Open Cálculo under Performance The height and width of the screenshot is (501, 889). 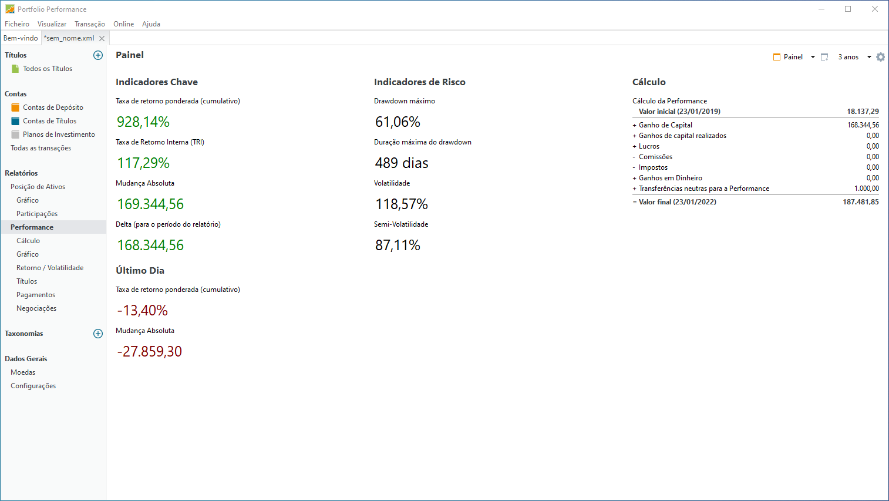coord(28,241)
